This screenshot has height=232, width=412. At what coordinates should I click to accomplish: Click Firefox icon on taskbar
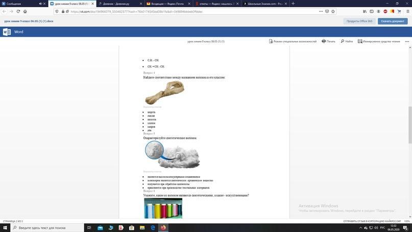tap(163, 228)
